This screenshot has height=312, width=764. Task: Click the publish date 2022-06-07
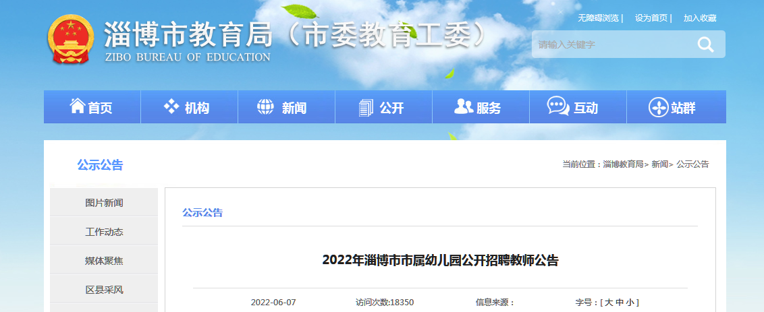[x=273, y=303]
